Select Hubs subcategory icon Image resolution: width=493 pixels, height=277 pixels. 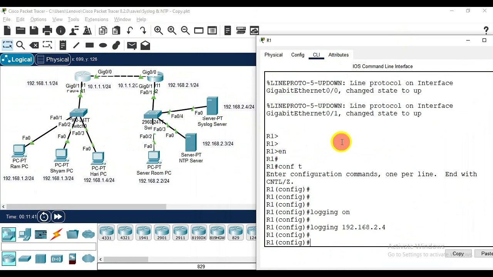tap(40, 259)
